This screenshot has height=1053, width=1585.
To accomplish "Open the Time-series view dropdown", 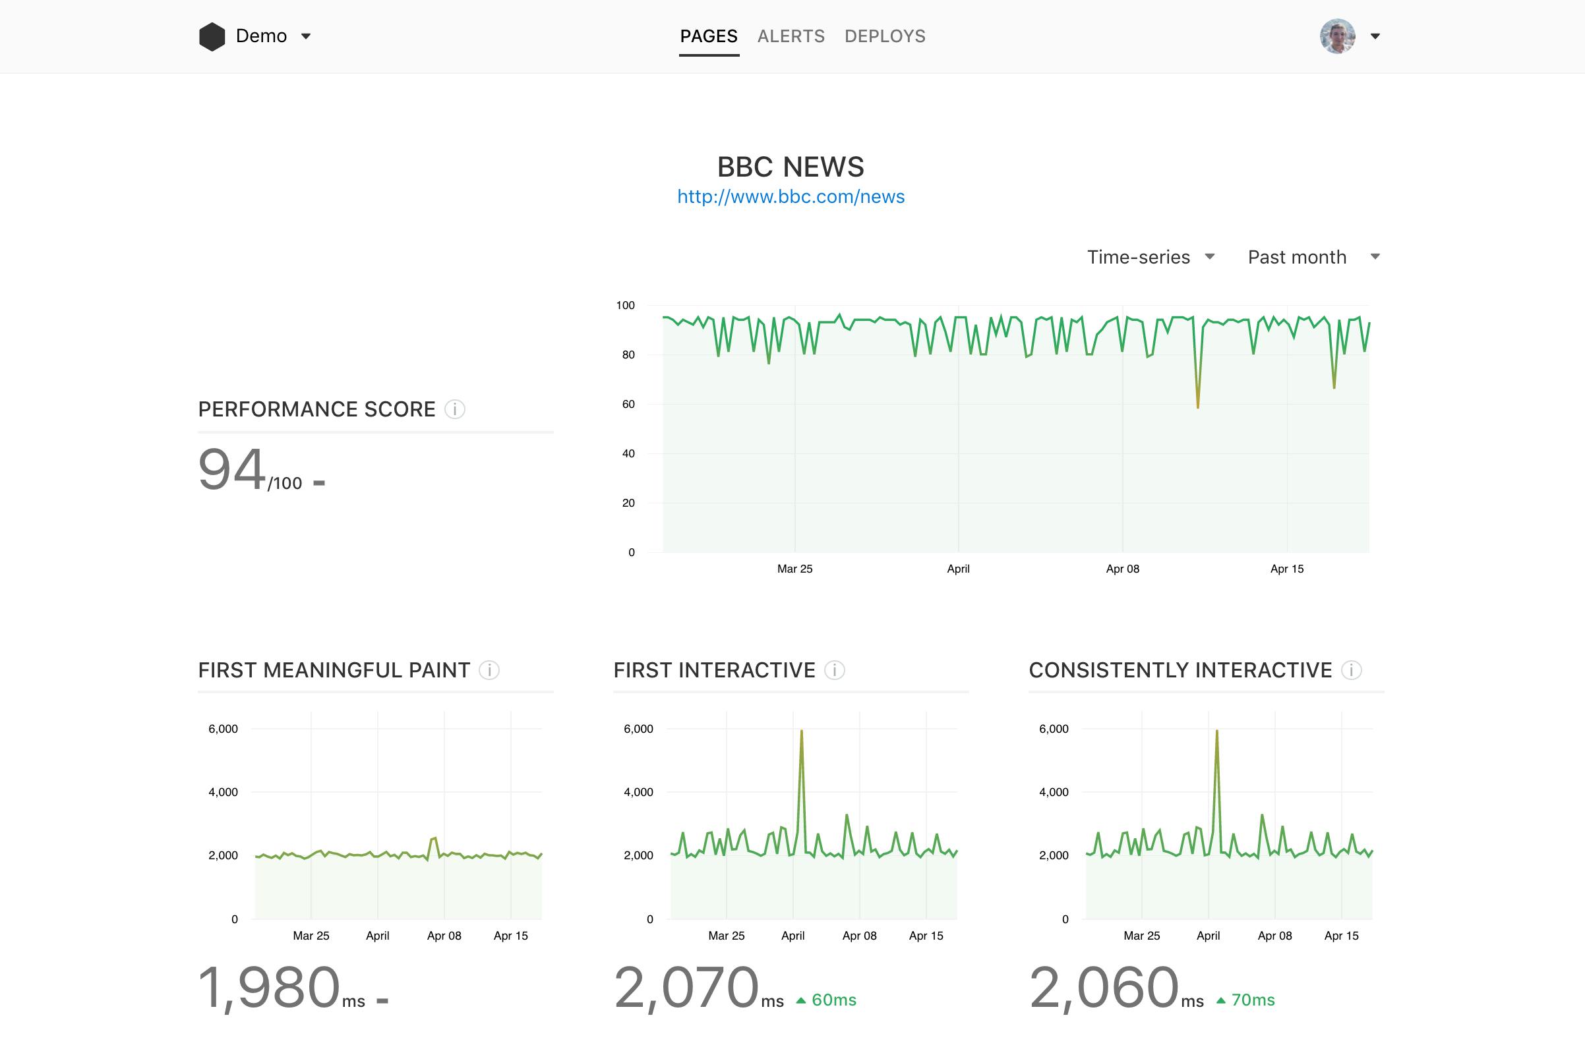I will (x=1151, y=256).
